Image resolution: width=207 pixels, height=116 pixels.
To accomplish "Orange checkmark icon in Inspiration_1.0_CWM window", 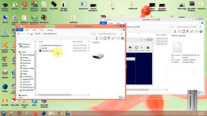I will [x=192, y=31].
